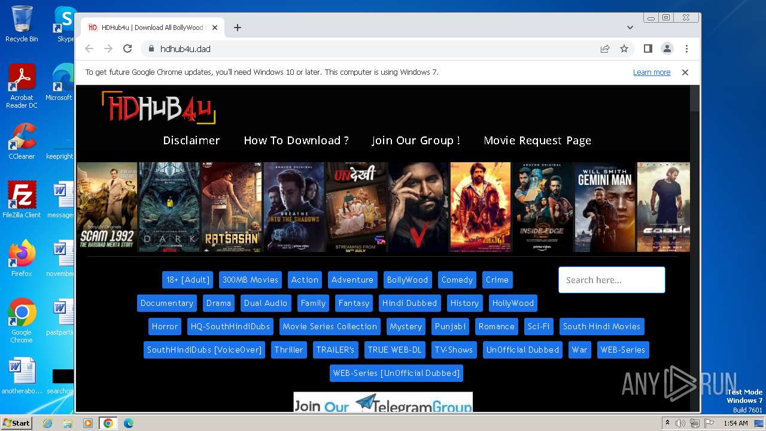The image size is (766, 431).
Task: Go back with browser back arrow
Action: tap(89, 48)
